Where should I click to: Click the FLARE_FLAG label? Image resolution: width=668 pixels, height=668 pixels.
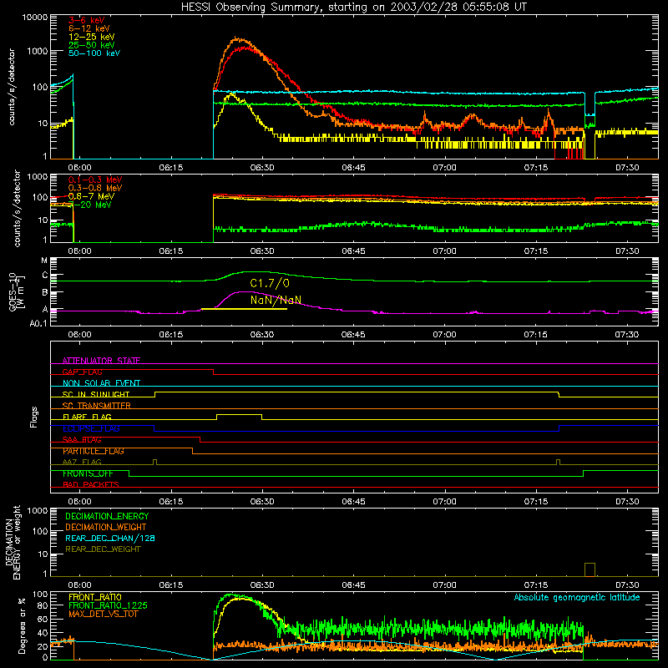coord(87,417)
